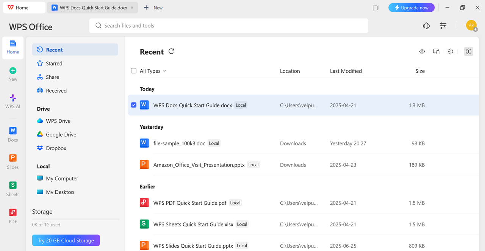Open Google Drive location

point(75,134)
